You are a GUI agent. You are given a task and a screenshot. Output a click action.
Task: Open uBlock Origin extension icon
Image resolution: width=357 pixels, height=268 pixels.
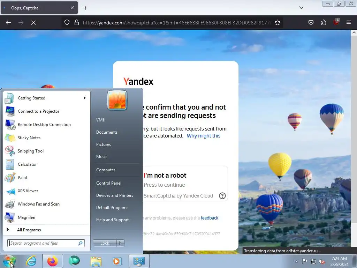tap(336, 22)
